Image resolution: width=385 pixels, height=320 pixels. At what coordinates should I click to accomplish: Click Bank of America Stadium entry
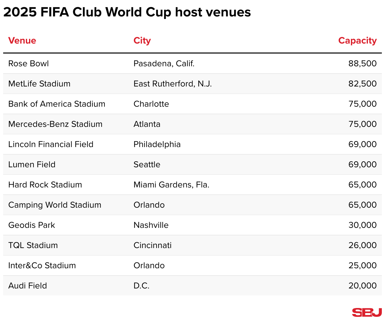[56, 104]
